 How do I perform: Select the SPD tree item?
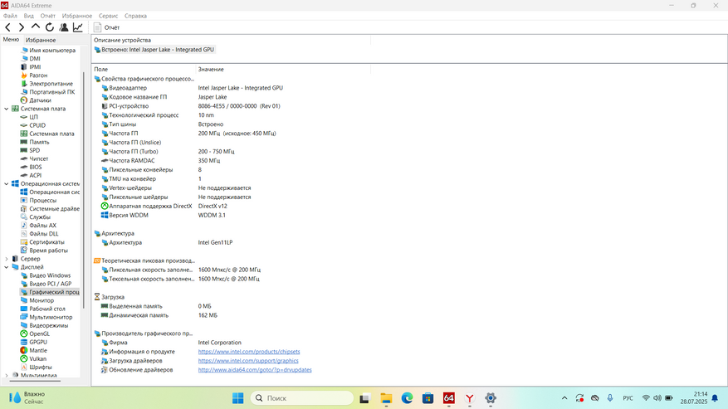(x=30, y=150)
